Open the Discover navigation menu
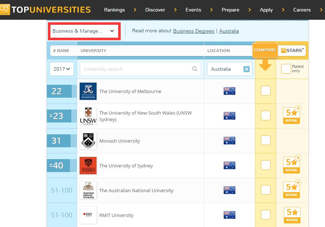This screenshot has height=227, width=325. [x=155, y=10]
